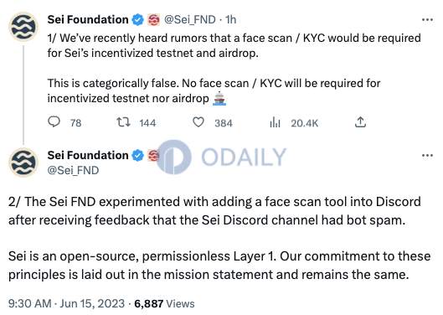Click the share upload icon on first tweet
The image size is (443, 315).
coord(360,121)
